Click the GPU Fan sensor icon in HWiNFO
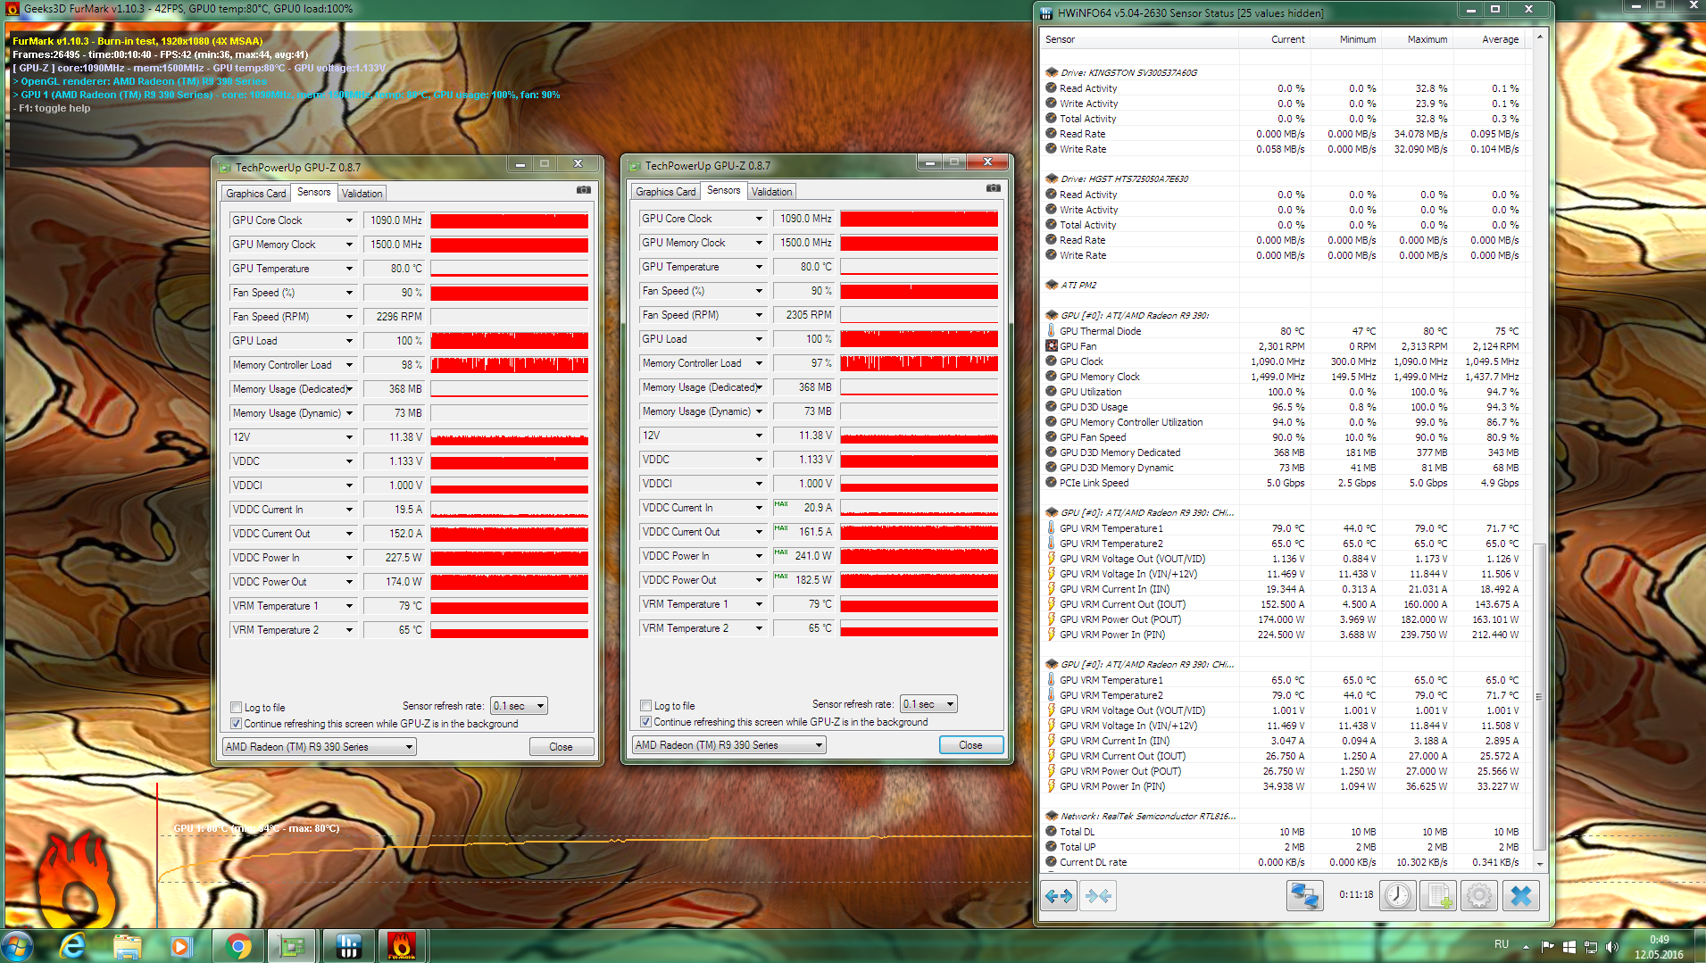Screen dimensions: 1706x963 click(1052, 346)
